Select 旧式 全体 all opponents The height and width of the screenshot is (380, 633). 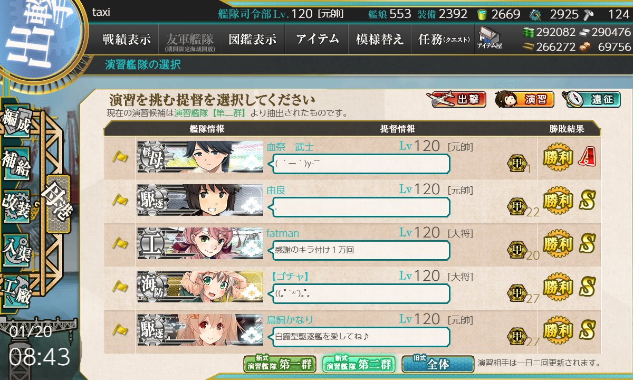pyautogui.click(x=438, y=364)
